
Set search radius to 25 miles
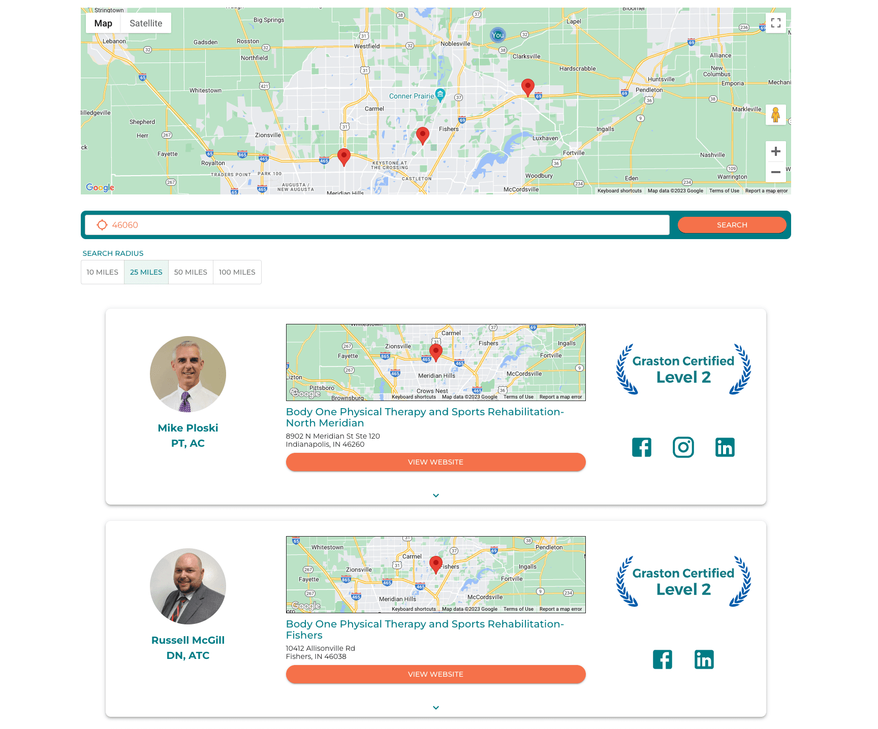(x=146, y=272)
